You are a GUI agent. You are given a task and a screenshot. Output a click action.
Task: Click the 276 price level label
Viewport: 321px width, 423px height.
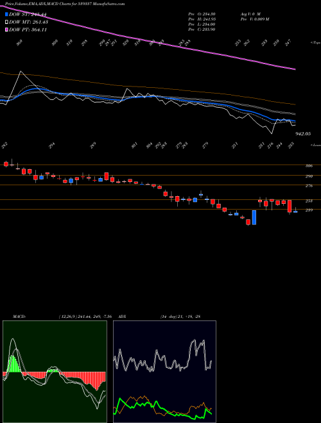[309, 186]
